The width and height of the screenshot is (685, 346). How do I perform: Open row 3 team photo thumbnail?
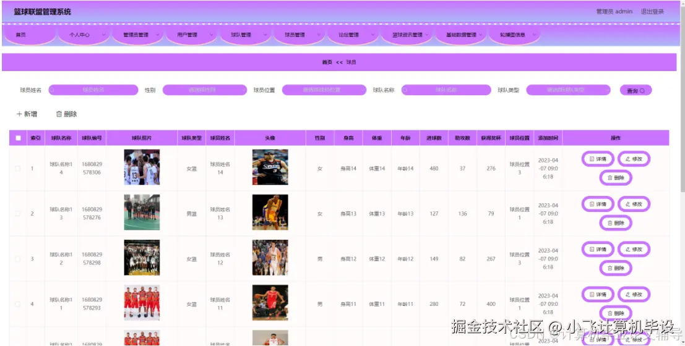click(142, 258)
